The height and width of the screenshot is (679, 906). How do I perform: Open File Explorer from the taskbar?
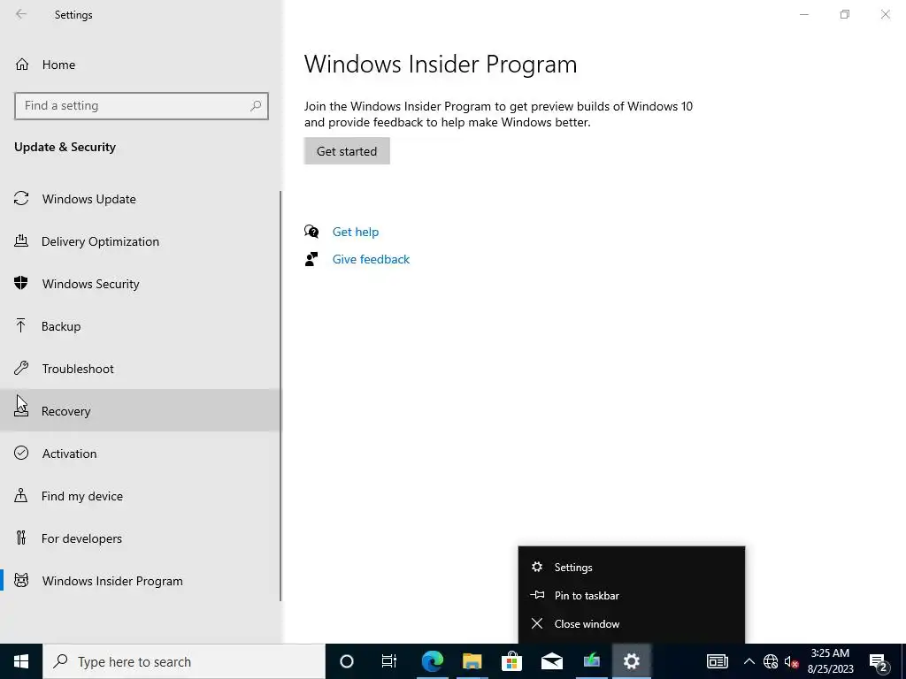coord(472,661)
